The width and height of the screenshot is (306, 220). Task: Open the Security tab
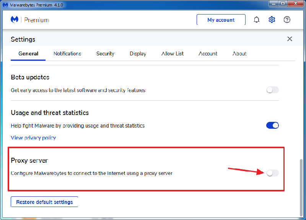coord(105,53)
